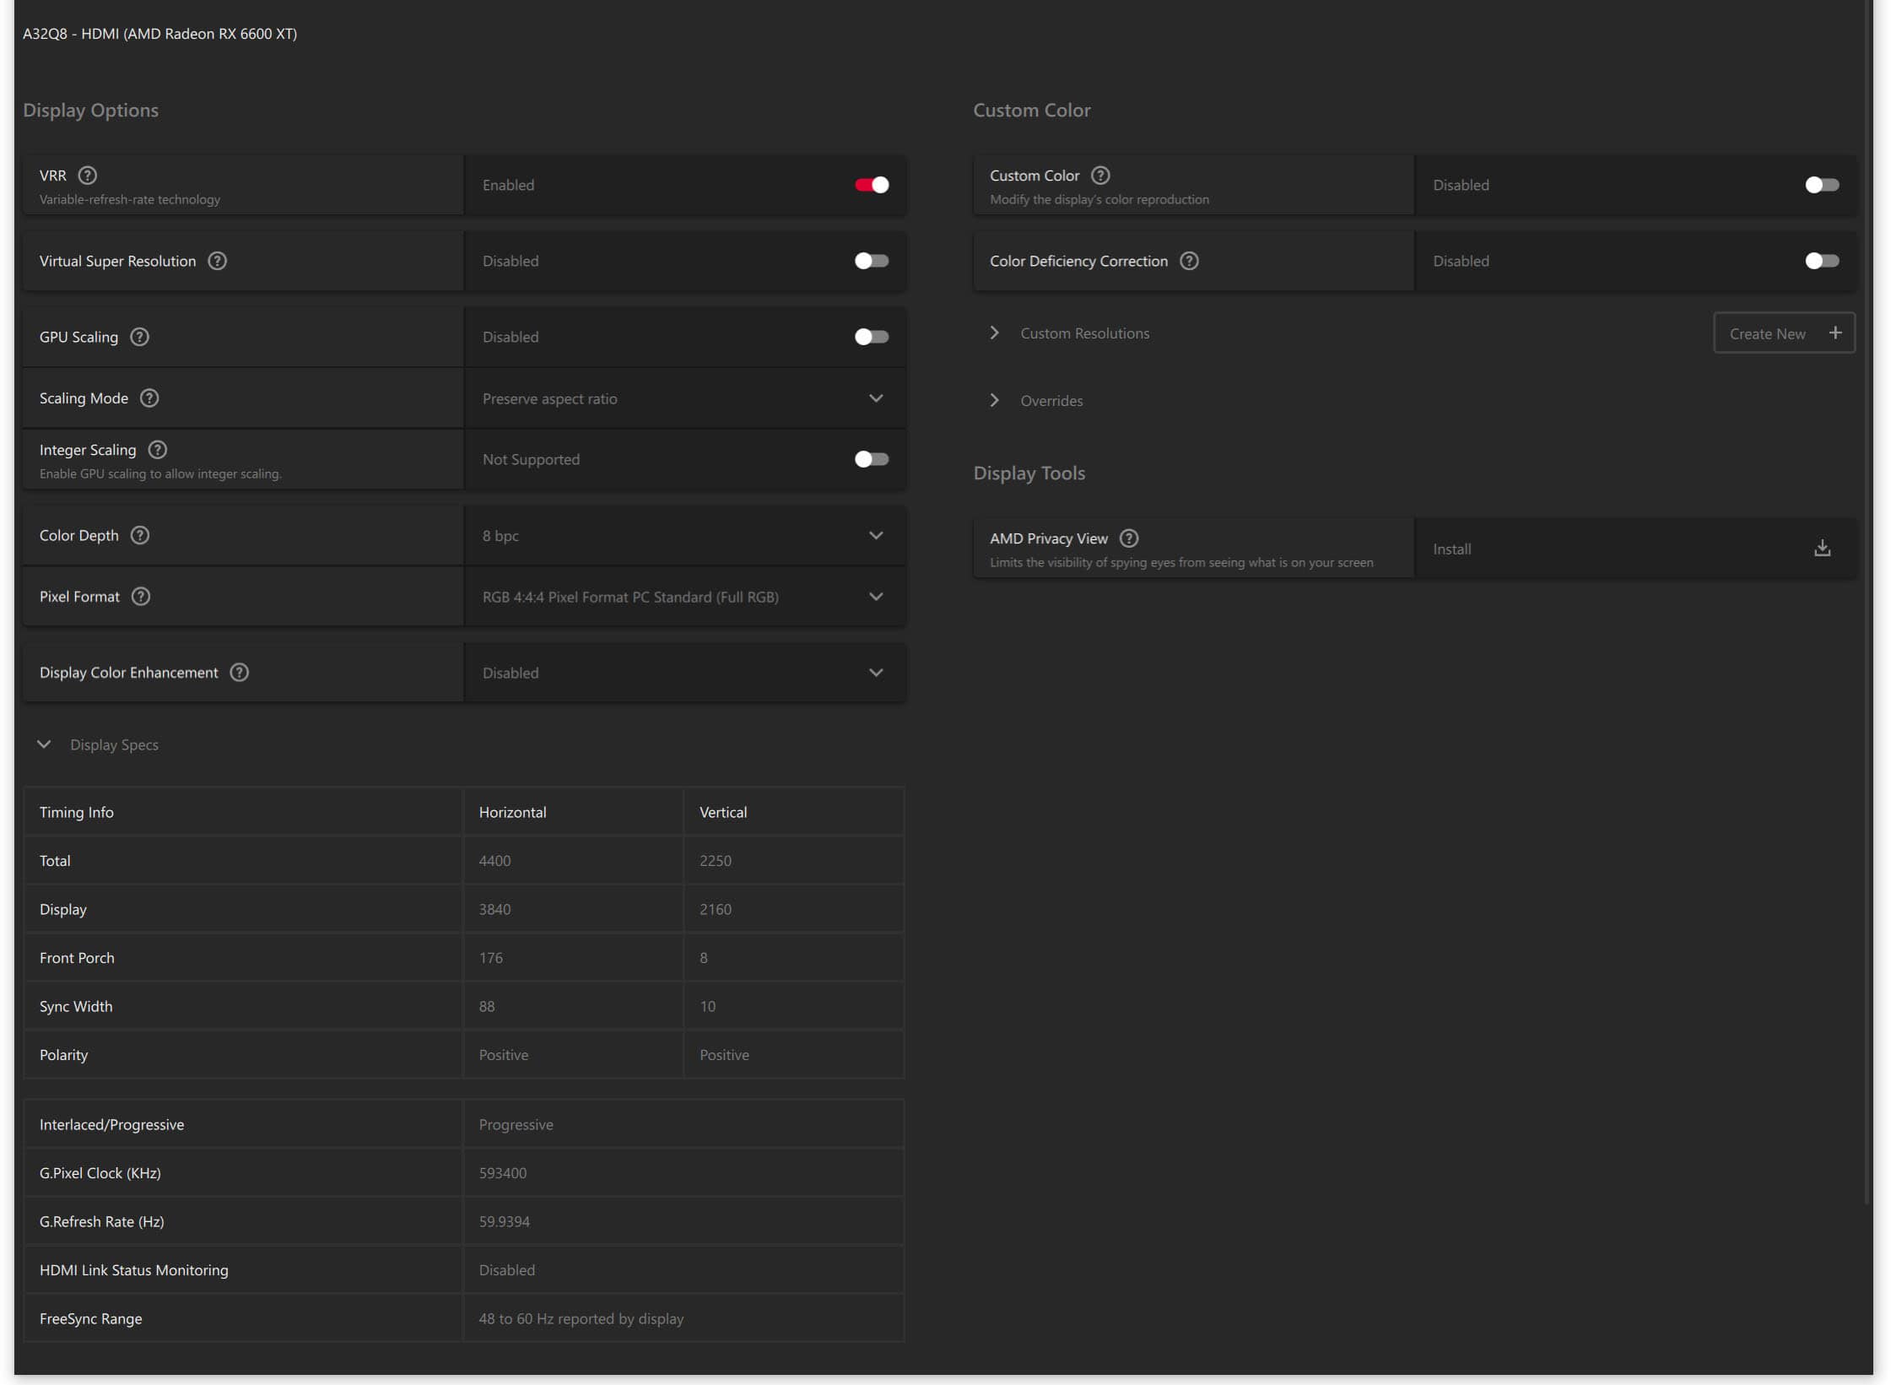Enable Virtual Super Resolution toggle
Image resolution: width=1891 pixels, height=1385 pixels.
(872, 261)
